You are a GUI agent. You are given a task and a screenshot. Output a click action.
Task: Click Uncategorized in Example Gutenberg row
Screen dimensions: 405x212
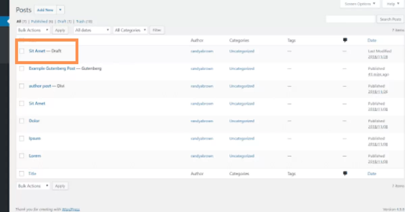[x=242, y=69]
